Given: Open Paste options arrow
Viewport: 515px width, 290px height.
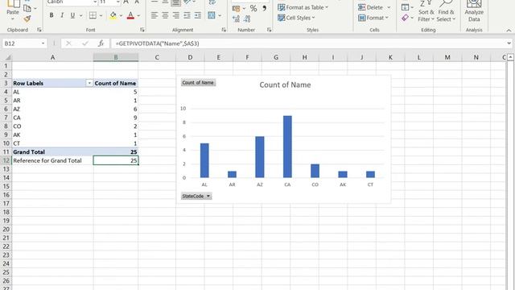Looking at the screenshot, I should click(13, 19).
